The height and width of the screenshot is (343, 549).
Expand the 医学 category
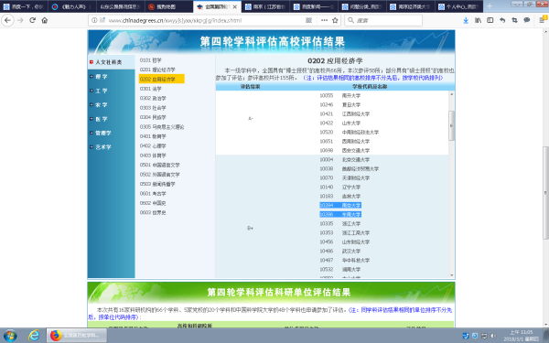[102, 119]
